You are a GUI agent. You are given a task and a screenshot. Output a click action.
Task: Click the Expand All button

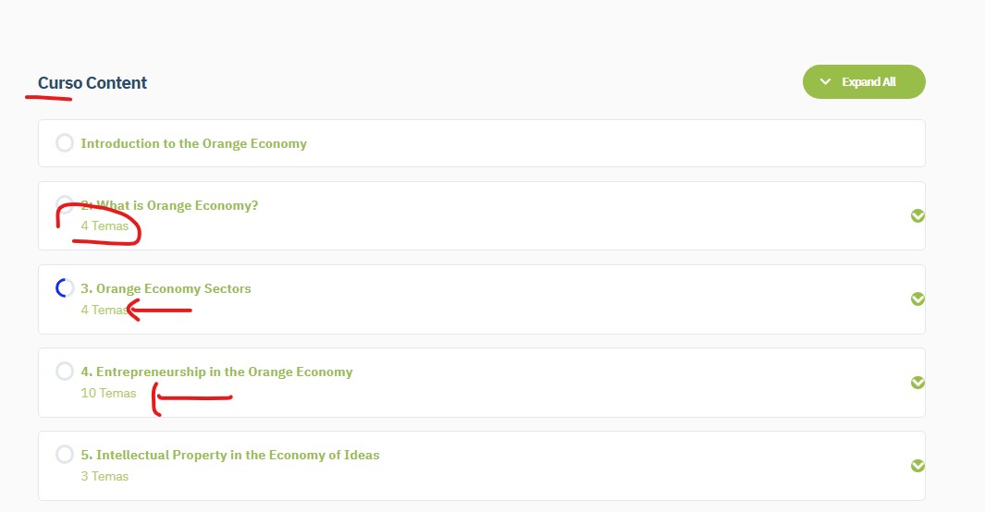(x=864, y=81)
